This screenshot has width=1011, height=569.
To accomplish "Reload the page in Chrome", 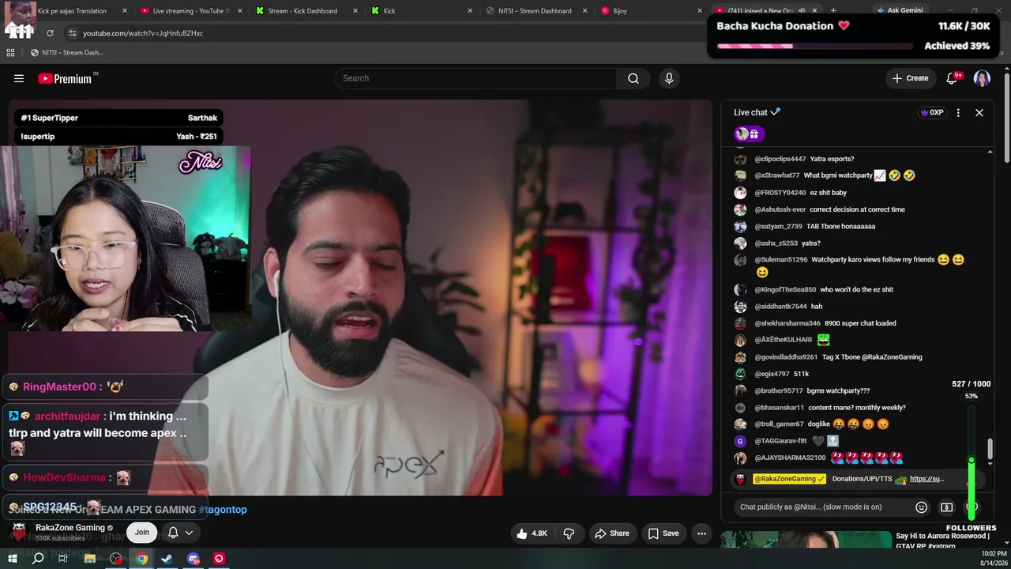I will pyautogui.click(x=50, y=33).
